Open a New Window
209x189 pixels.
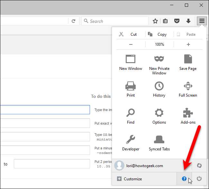click(x=131, y=62)
